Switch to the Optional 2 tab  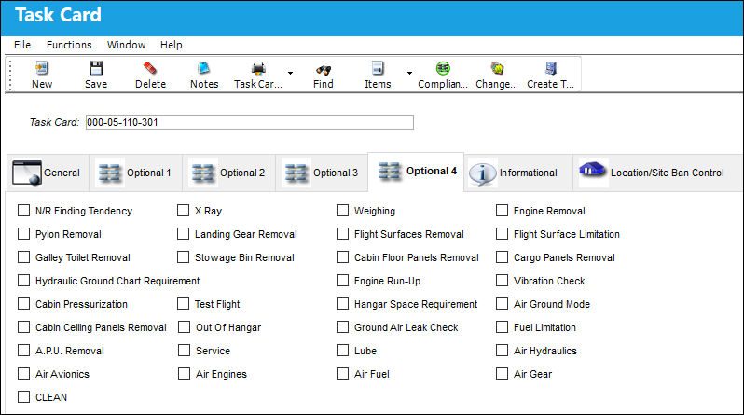228,173
